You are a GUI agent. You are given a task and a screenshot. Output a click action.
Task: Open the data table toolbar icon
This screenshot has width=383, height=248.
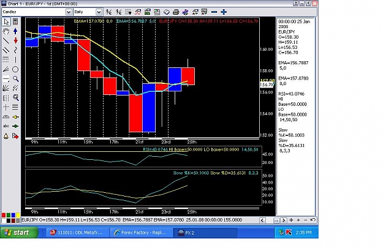coord(157,12)
